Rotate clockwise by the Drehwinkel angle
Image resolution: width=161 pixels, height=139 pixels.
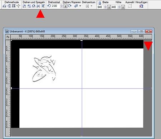click(70, 6)
